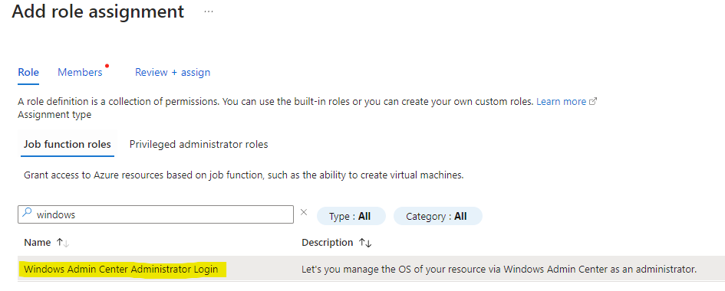Image resolution: width=725 pixels, height=291 pixels.
Task: Click the Description column header label
Action: (x=328, y=243)
